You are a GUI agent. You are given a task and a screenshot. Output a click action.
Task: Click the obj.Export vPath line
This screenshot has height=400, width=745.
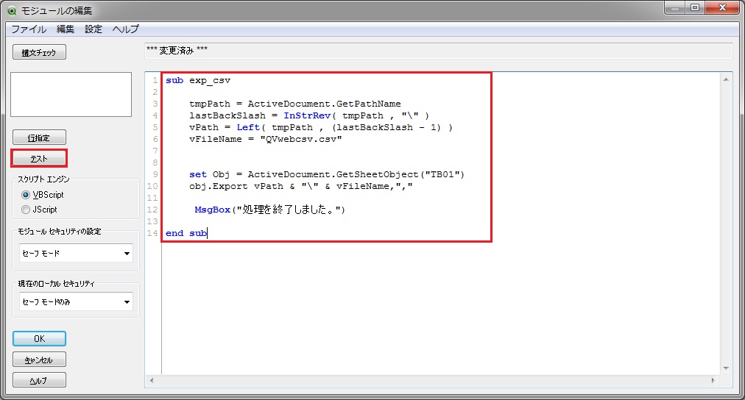(x=301, y=186)
